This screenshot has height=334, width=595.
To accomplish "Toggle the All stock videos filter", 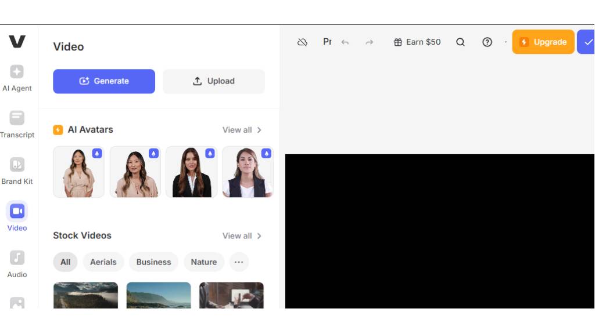I will coord(65,262).
